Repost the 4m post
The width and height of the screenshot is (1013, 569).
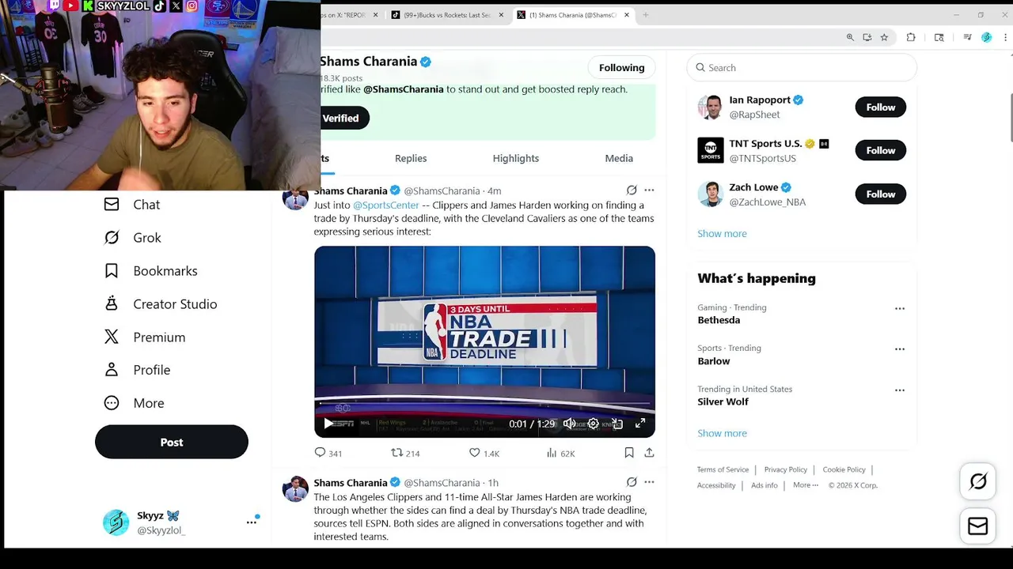tap(405, 453)
